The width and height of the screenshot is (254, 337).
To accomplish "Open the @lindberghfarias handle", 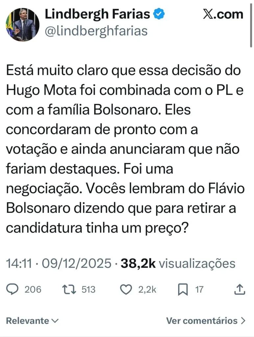I will coord(97,32).
